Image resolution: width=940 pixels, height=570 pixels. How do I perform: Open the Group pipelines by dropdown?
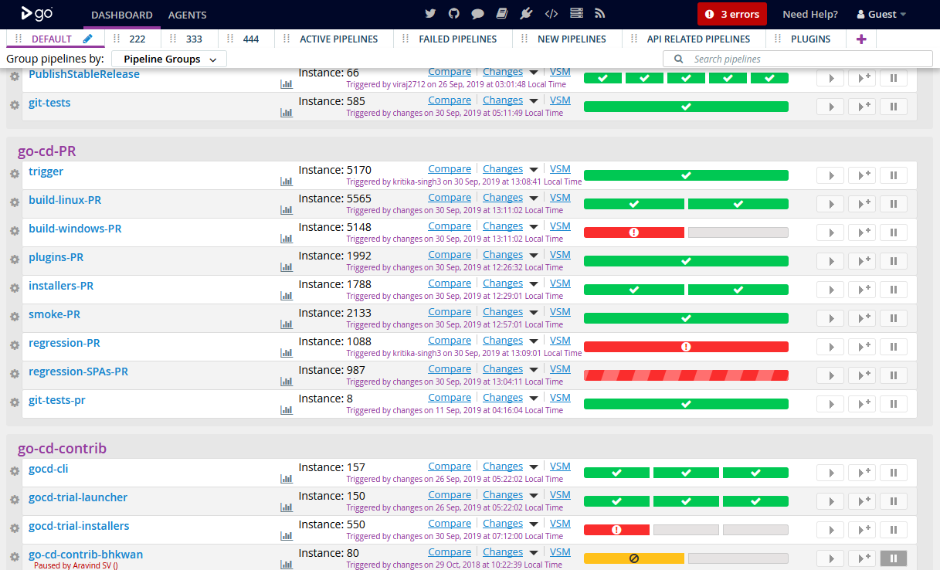click(169, 59)
